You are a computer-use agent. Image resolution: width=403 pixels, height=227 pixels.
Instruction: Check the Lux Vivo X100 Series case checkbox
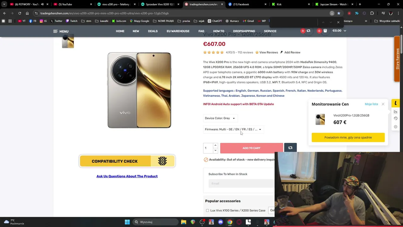coord(207,210)
